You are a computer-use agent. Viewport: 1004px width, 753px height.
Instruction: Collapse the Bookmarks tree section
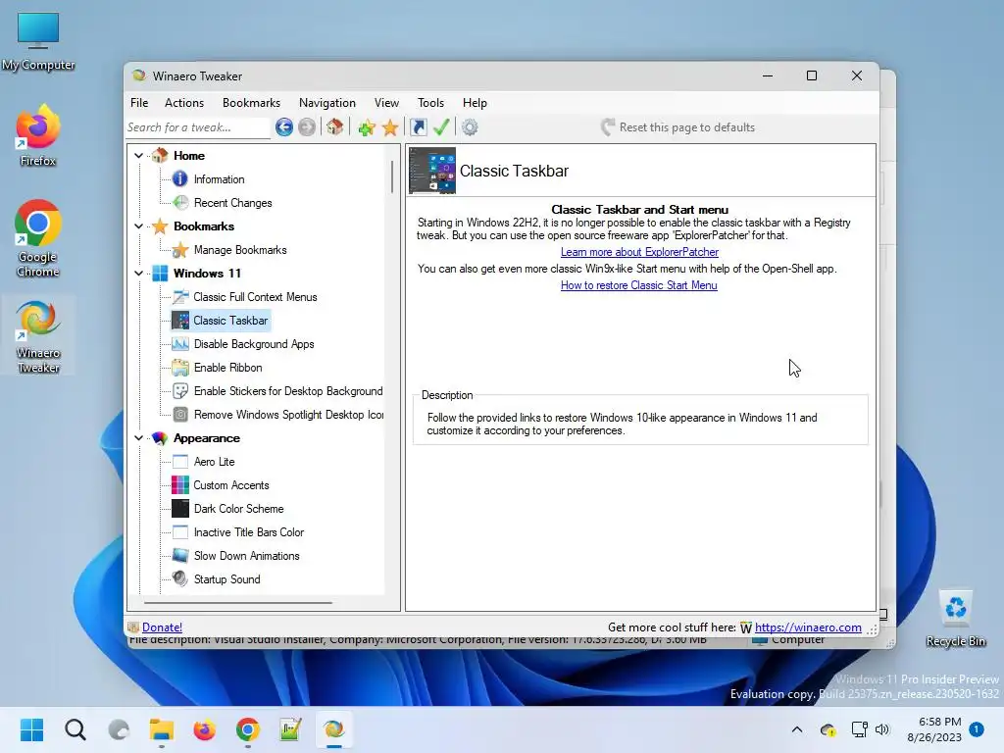pyautogui.click(x=138, y=226)
